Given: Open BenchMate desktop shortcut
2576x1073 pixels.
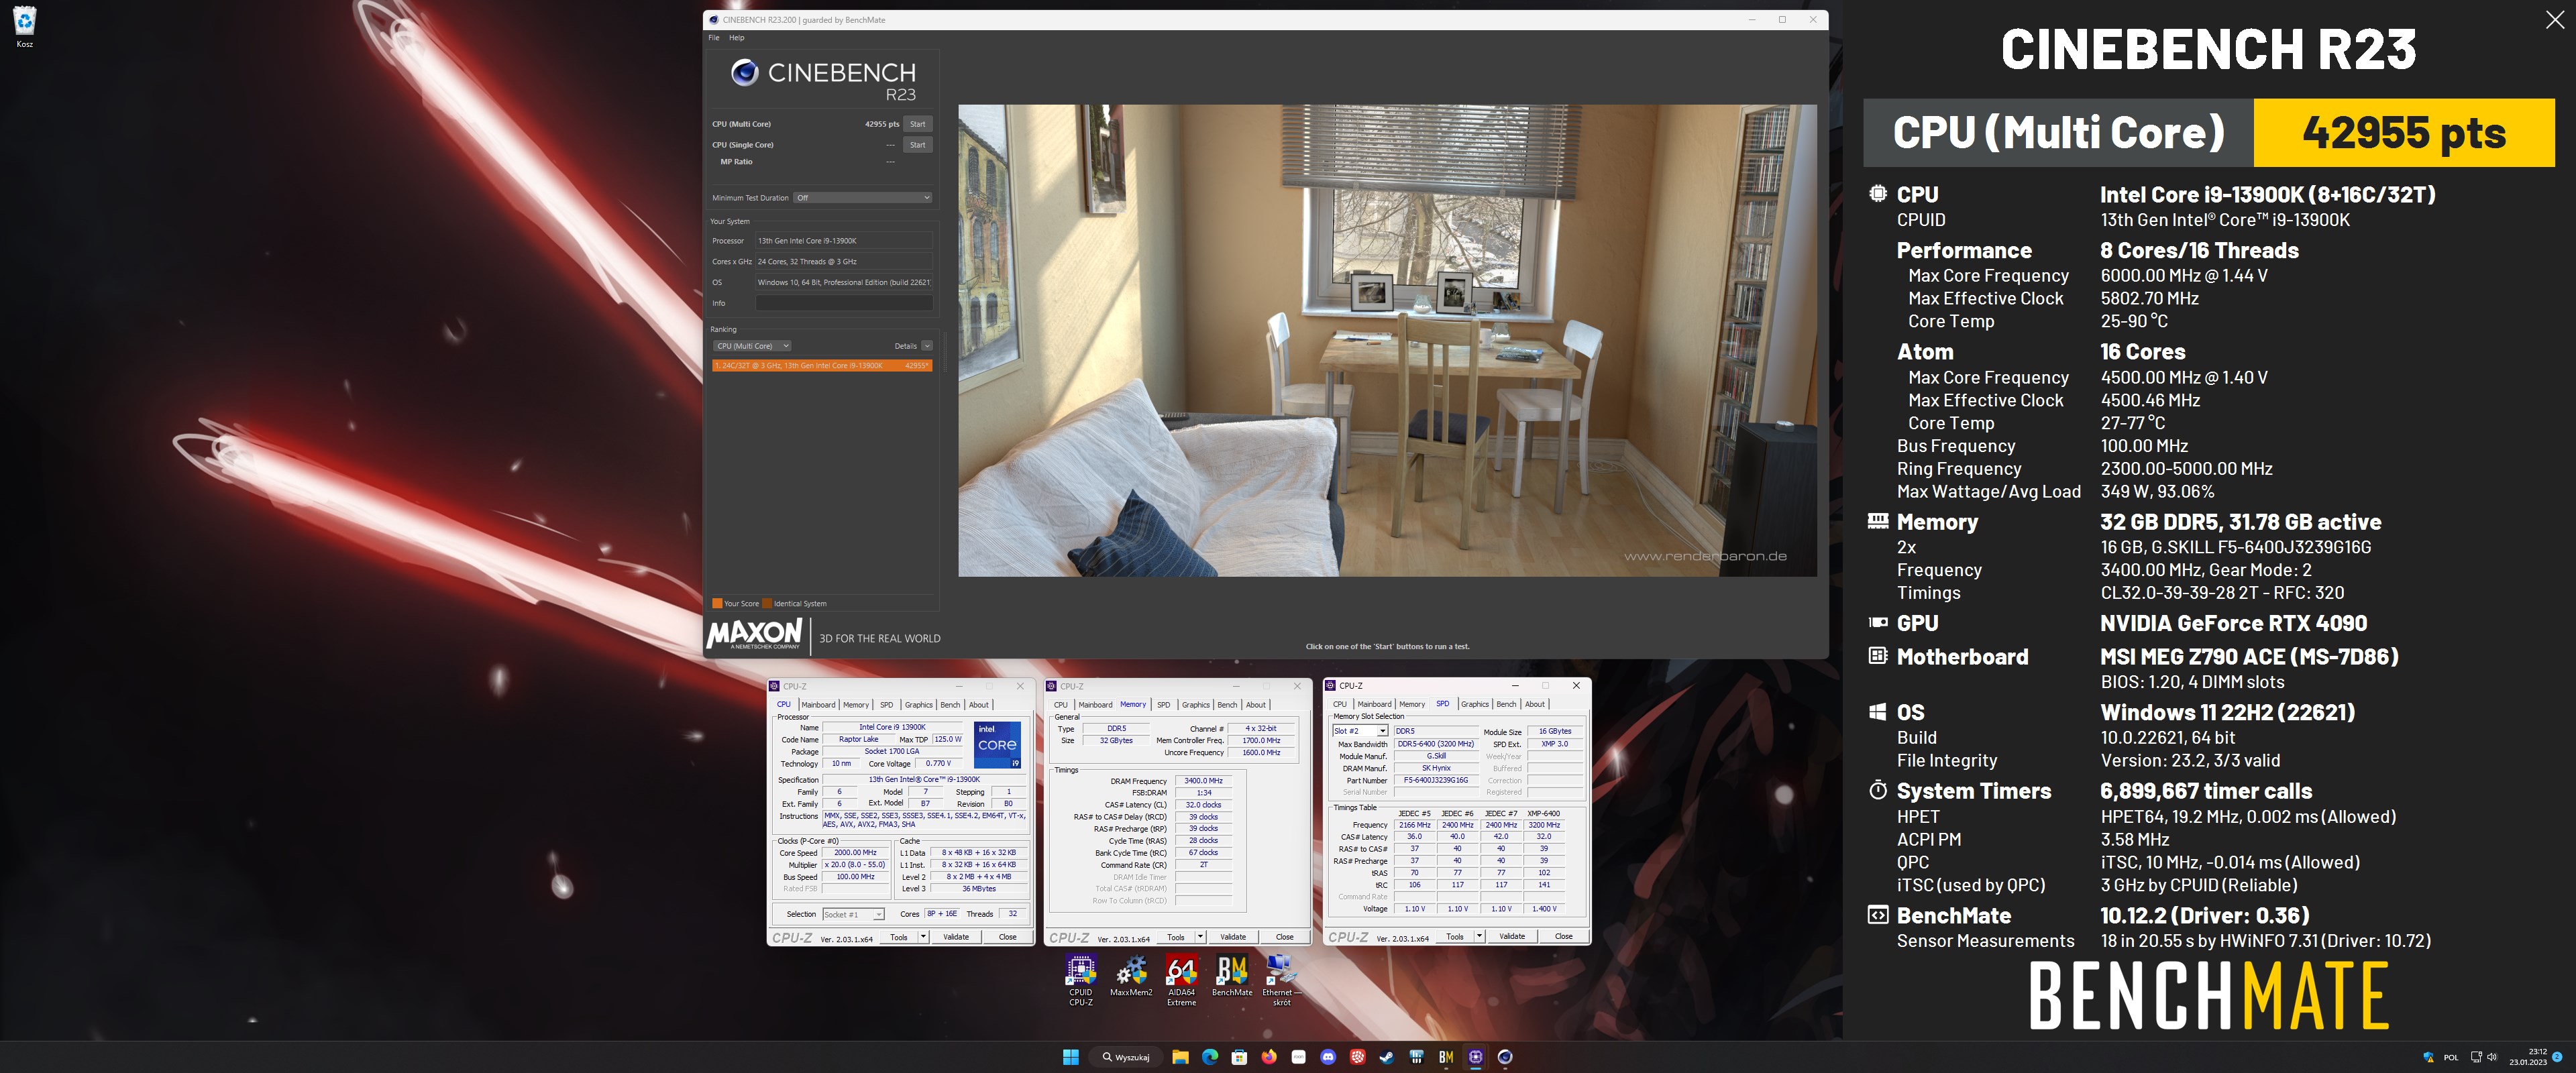Looking at the screenshot, I should [x=1231, y=976].
